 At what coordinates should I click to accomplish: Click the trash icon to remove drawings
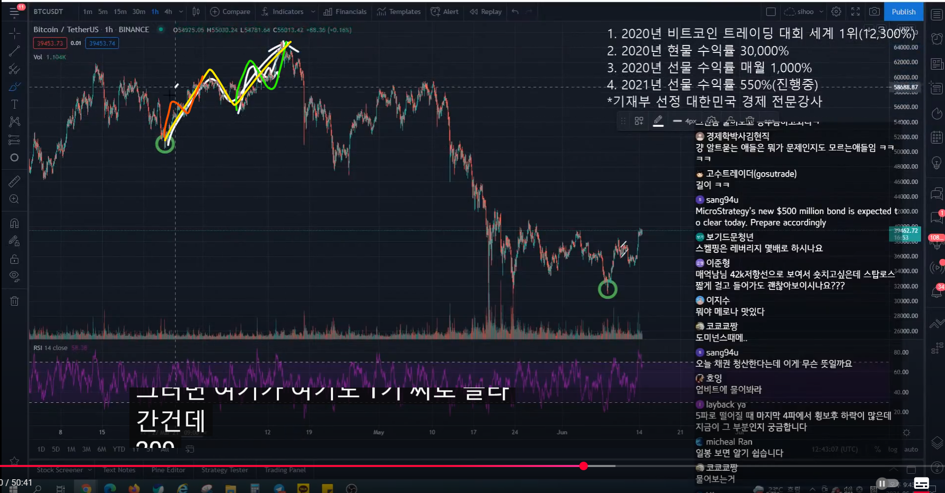pyautogui.click(x=14, y=301)
